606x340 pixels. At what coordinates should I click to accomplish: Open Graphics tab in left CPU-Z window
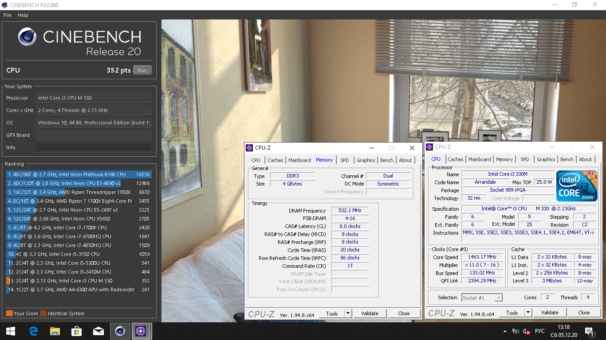tap(366, 160)
